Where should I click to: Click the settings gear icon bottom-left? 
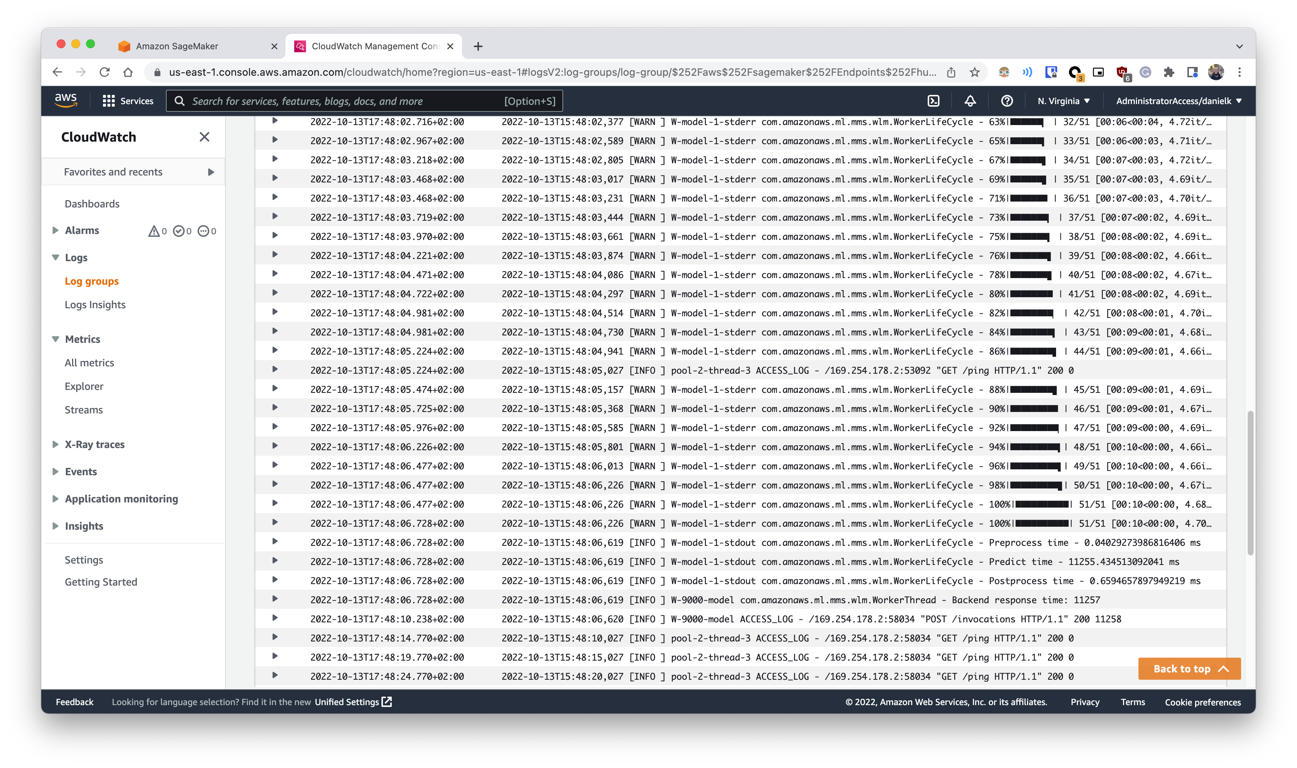(83, 559)
